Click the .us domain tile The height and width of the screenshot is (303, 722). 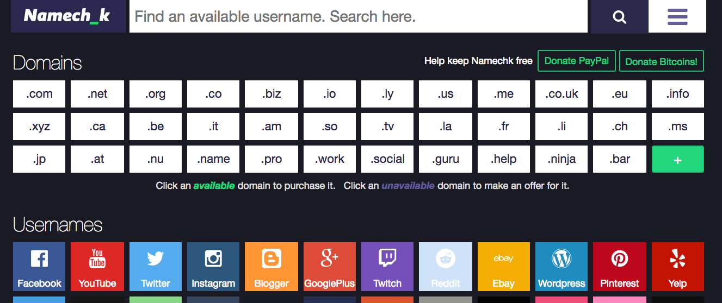click(446, 94)
